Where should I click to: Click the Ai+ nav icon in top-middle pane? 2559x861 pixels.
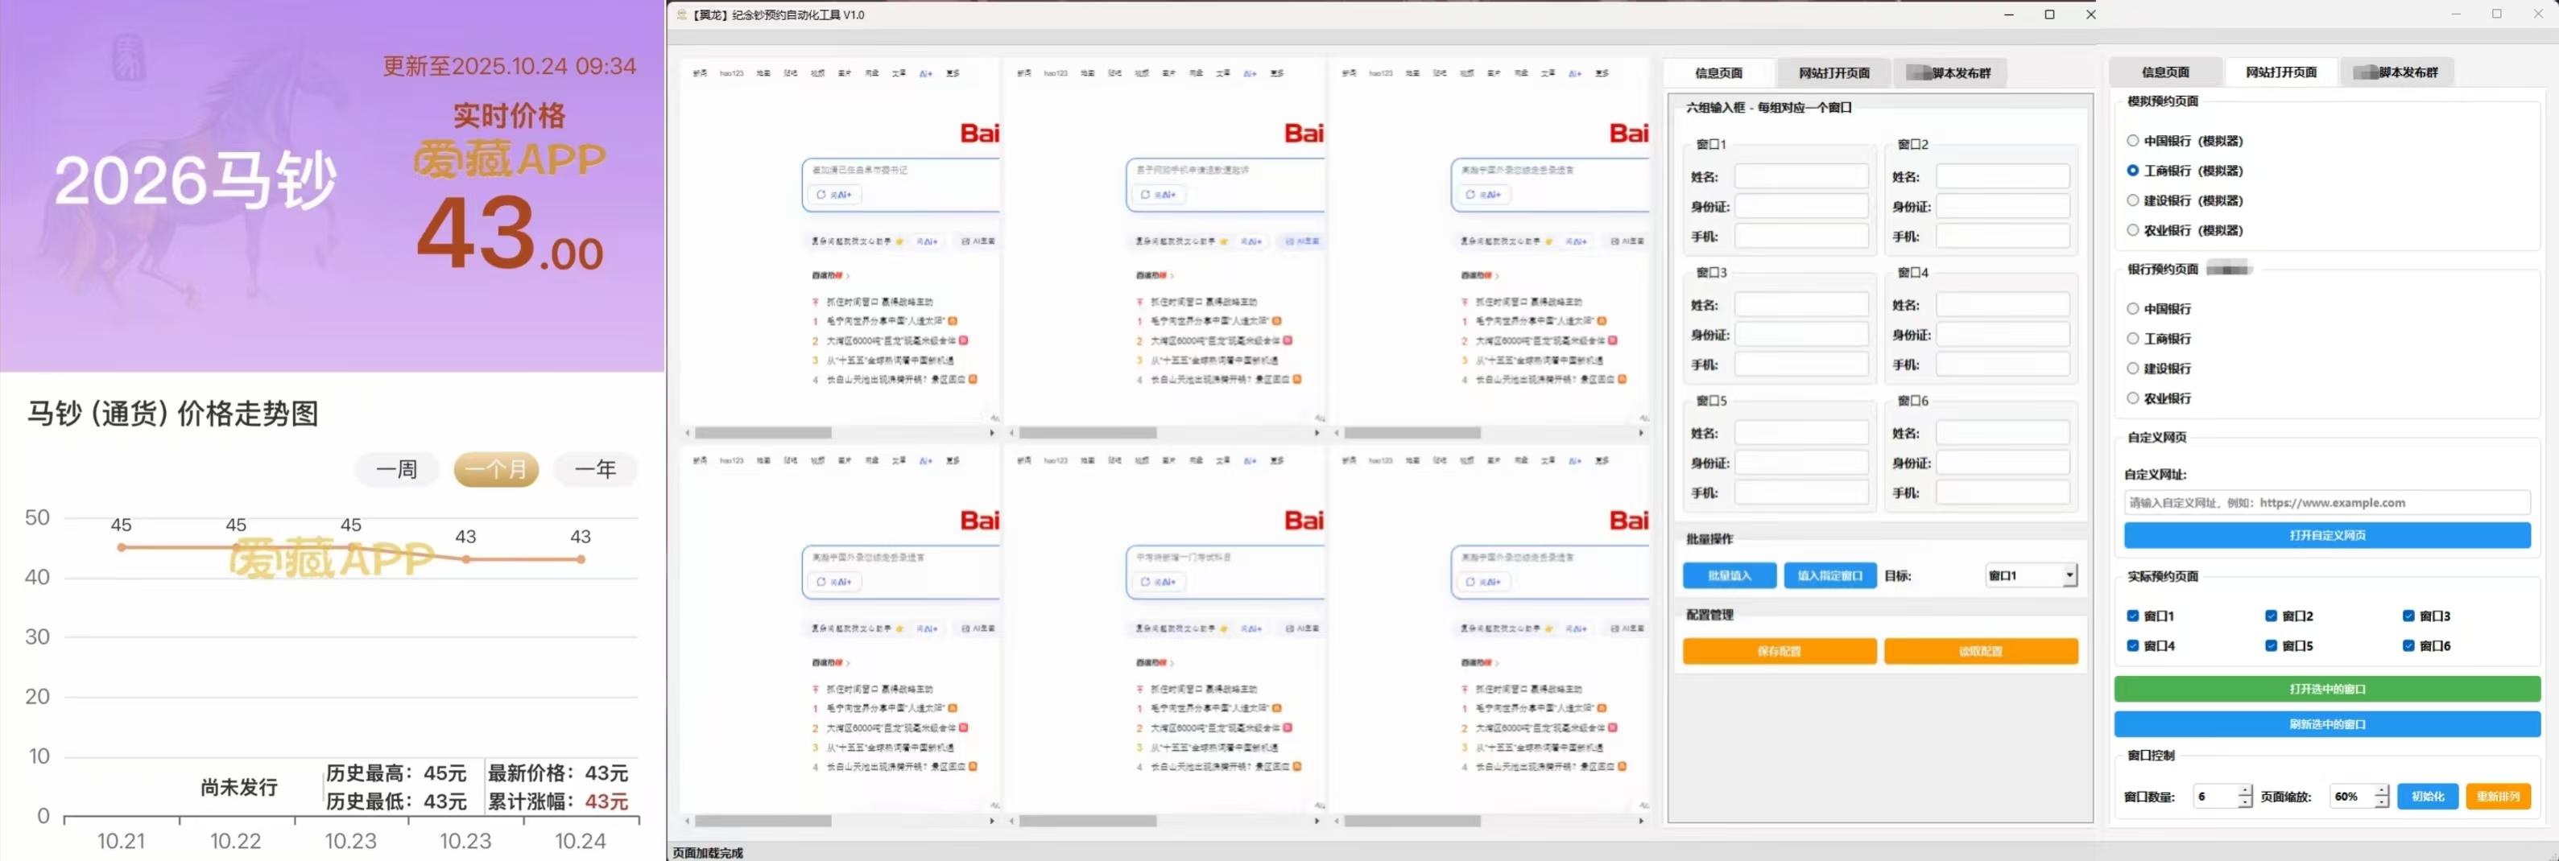tap(1250, 73)
